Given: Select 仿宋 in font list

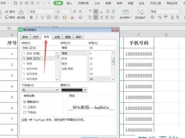Looking at the screenshot, I should [x=38, y=64].
